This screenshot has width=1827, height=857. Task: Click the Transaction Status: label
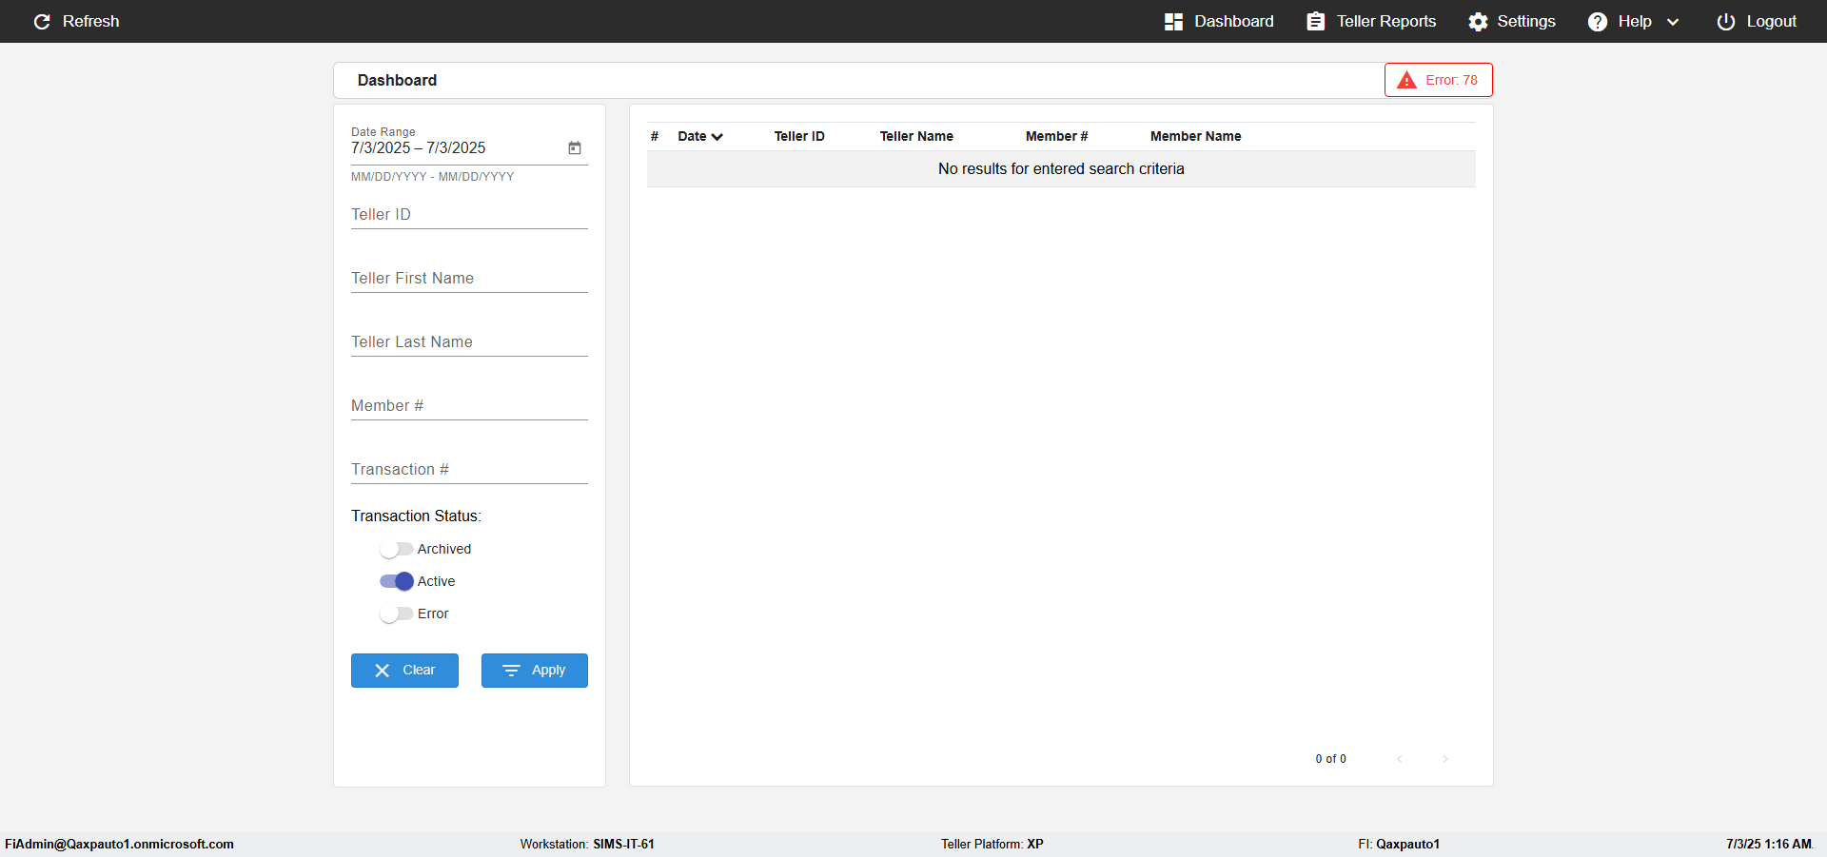tap(416, 516)
